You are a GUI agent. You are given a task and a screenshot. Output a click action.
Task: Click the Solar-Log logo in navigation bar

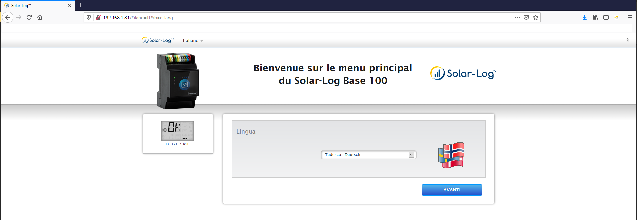tap(158, 40)
